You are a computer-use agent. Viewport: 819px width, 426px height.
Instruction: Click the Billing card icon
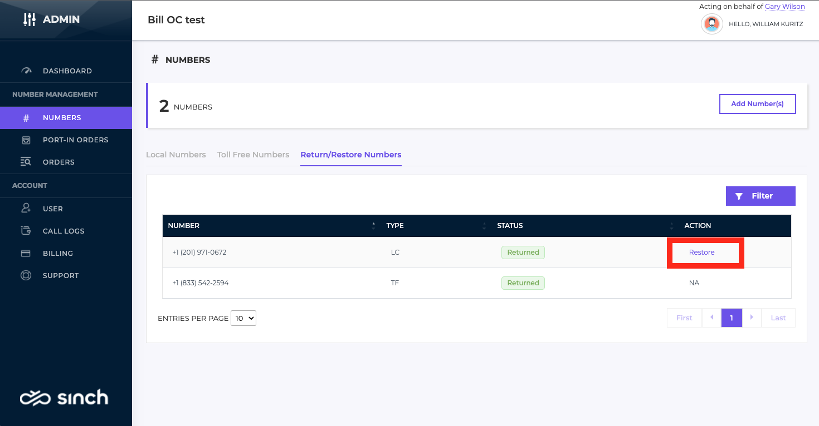click(26, 253)
